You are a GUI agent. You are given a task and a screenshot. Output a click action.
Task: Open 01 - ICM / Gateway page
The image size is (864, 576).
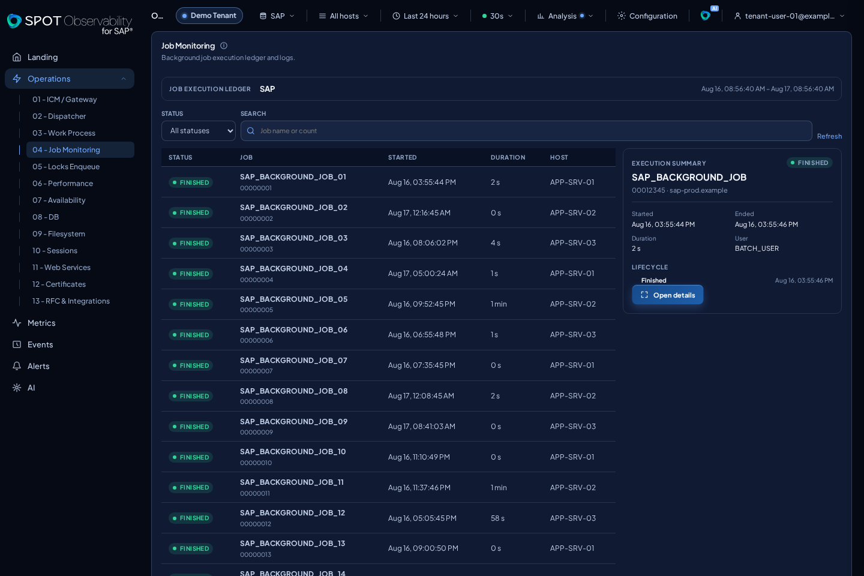80,100
